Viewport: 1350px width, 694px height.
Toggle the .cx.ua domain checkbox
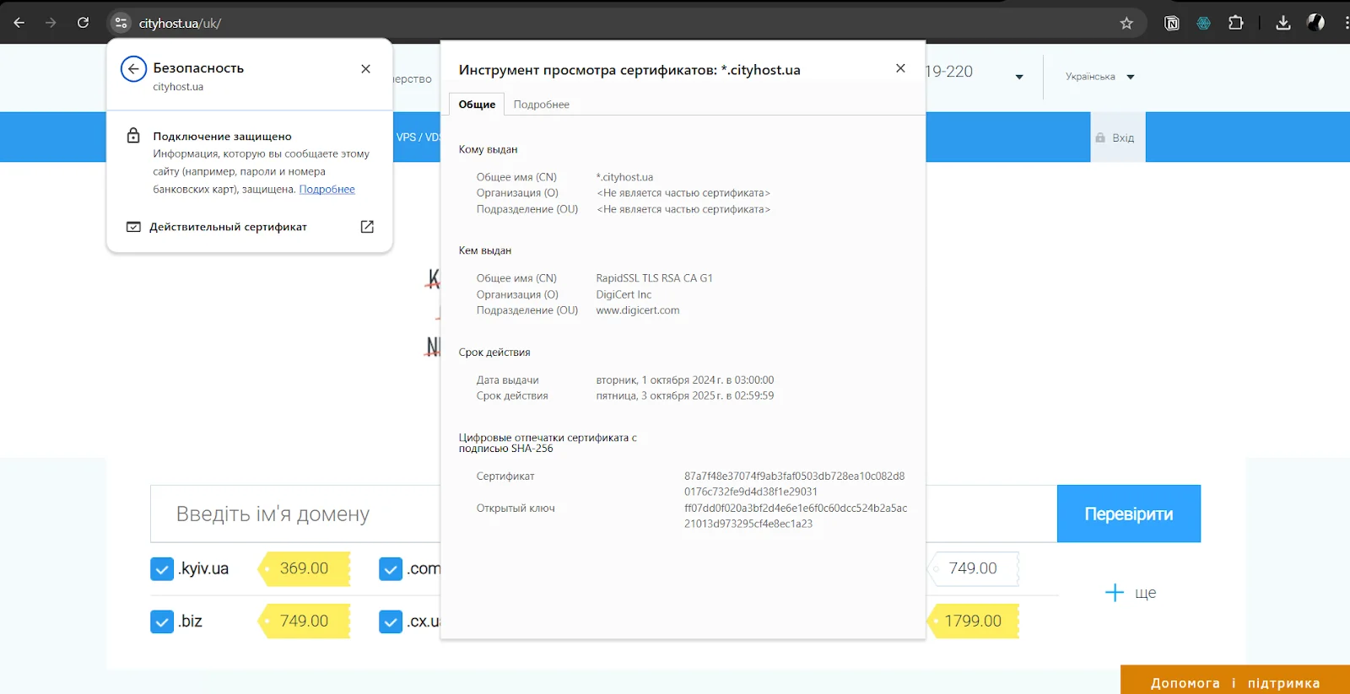point(391,621)
